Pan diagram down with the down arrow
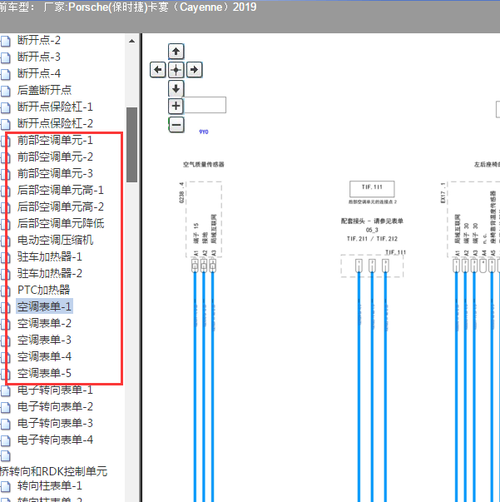 (x=176, y=88)
